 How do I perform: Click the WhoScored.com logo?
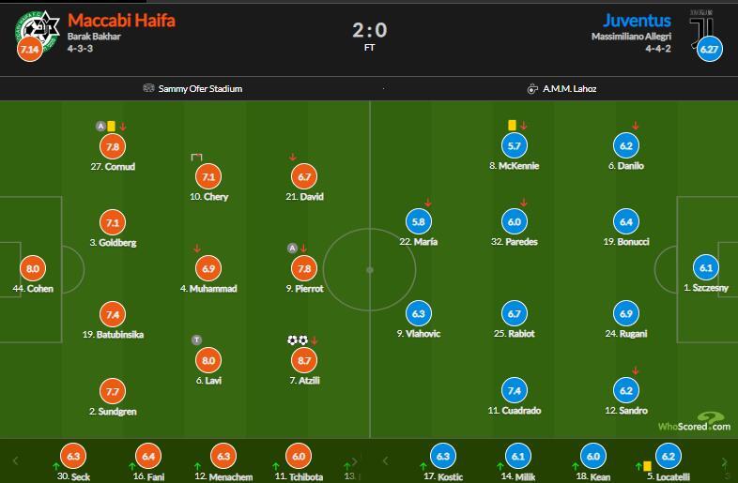[x=695, y=423]
